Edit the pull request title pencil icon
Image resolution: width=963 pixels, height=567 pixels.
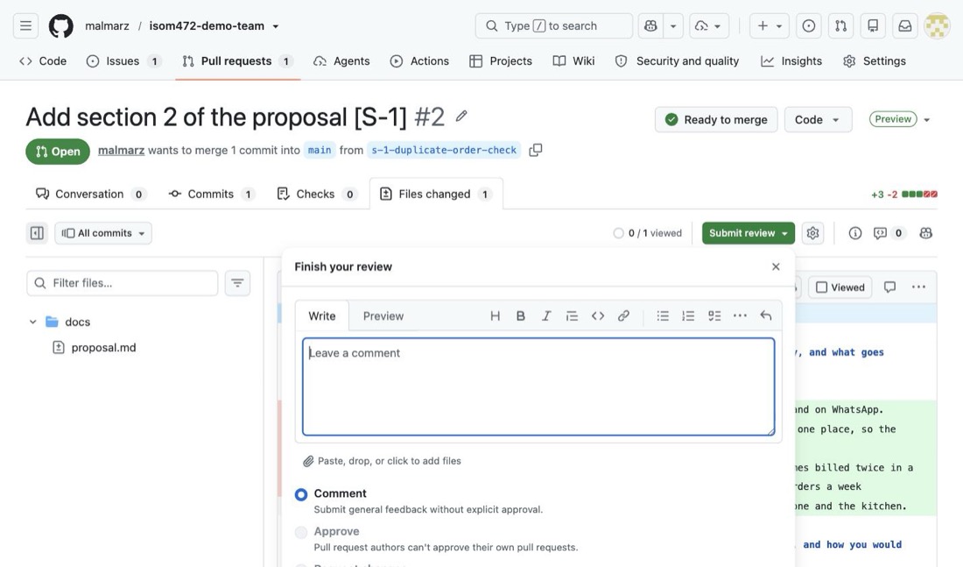pyautogui.click(x=461, y=116)
